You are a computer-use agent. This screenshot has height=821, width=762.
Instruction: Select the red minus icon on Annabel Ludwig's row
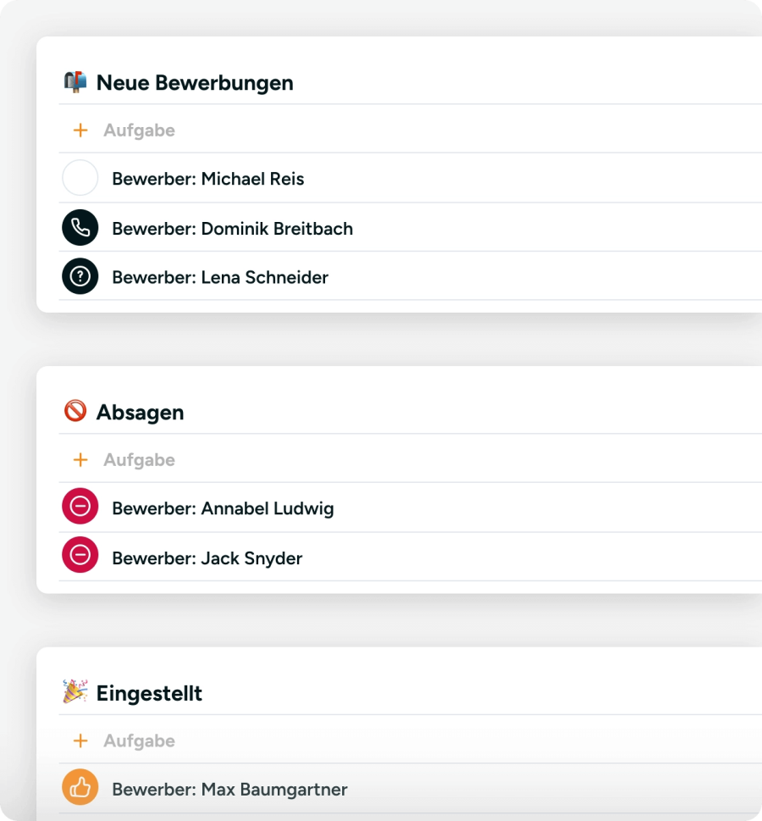tap(80, 507)
